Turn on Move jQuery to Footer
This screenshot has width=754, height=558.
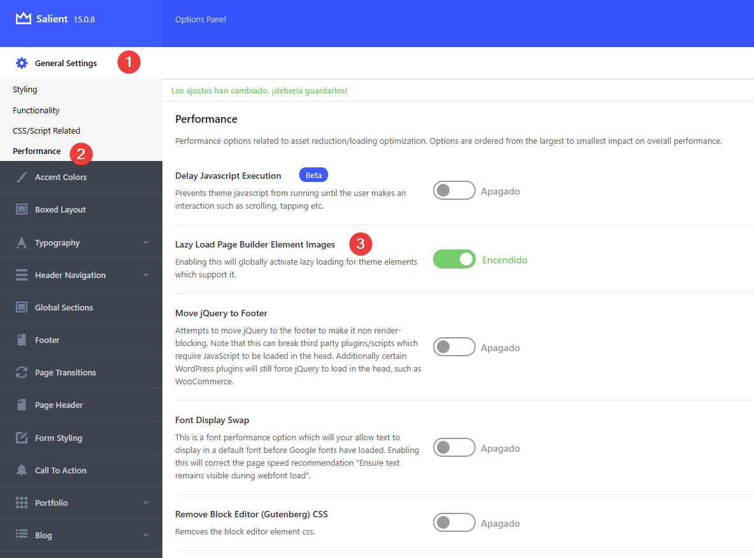tap(454, 347)
